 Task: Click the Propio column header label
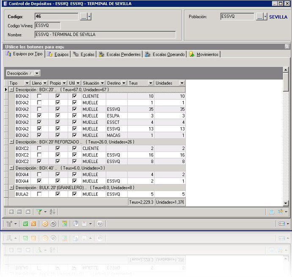[55, 83]
